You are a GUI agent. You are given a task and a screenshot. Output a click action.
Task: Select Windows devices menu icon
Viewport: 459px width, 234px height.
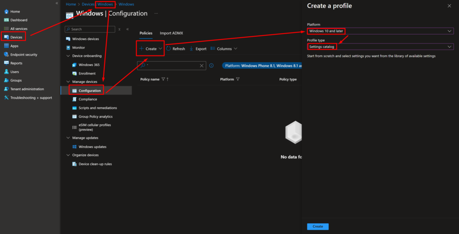[68, 39]
